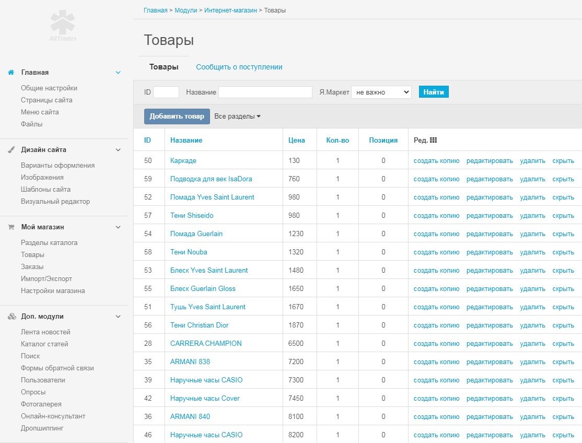Sort table by ID column header
The height and width of the screenshot is (443, 582).
point(147,140)
